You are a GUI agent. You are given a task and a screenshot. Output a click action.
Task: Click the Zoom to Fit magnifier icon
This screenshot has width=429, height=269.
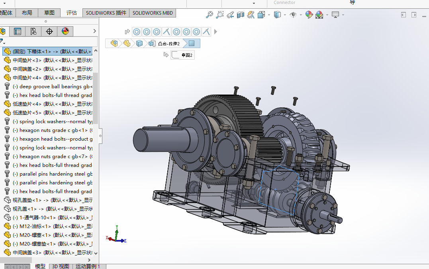tap(209, 15)
